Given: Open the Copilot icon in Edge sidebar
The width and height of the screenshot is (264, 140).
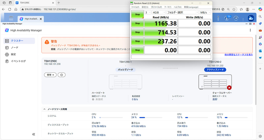Looking at the screenshot, I should tap(260, 9).
